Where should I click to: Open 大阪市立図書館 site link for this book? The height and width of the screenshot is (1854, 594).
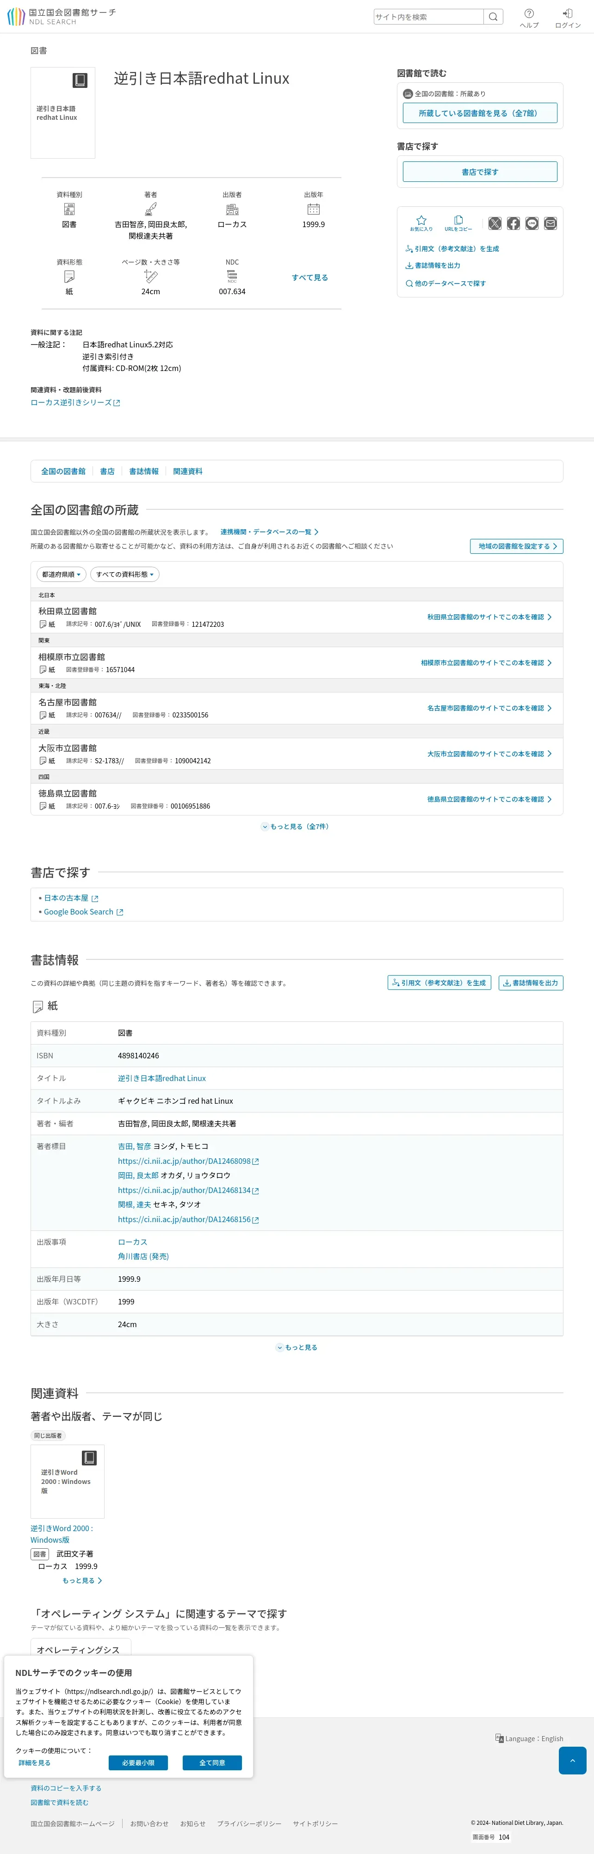489,754
